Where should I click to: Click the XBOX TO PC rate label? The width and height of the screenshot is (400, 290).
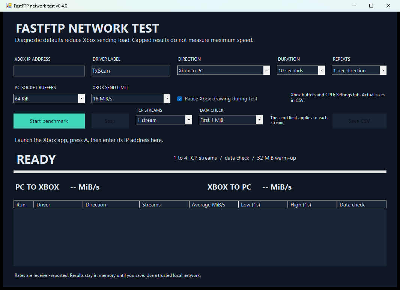pyautogui.click(x=250, y=187)
